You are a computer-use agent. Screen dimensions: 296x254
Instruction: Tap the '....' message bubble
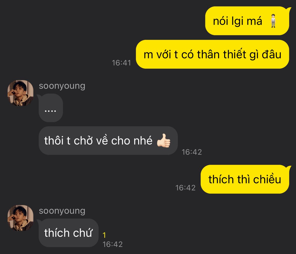coord(51,108)
